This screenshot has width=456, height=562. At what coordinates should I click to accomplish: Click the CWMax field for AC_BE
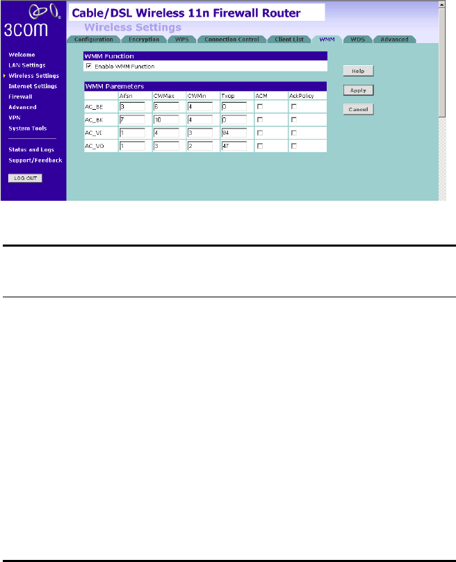pos(166,106)
